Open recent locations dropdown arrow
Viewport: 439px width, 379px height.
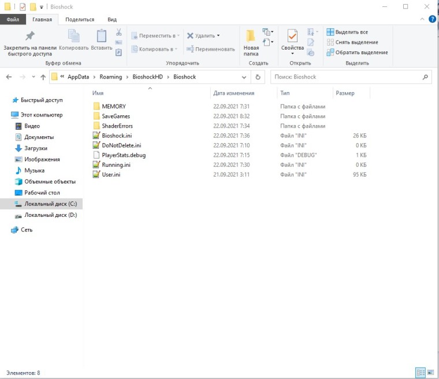(34, 77)
